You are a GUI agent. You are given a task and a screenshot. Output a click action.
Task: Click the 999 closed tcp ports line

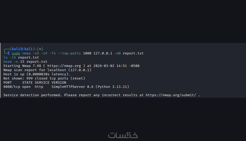click(x=42, y=78)
